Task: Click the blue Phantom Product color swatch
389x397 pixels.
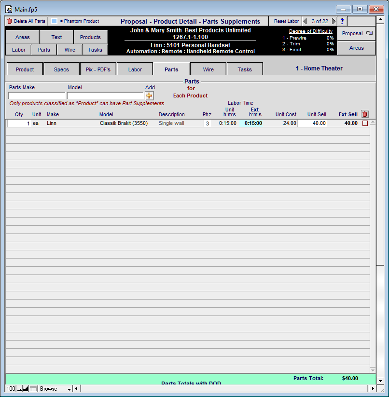Action: (x=54, y=21)
